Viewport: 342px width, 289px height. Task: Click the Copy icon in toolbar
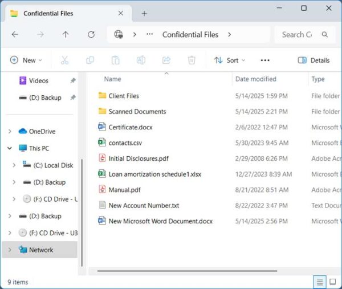click(x=90, y=60)
